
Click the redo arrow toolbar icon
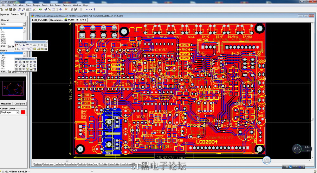click(91, 10)
